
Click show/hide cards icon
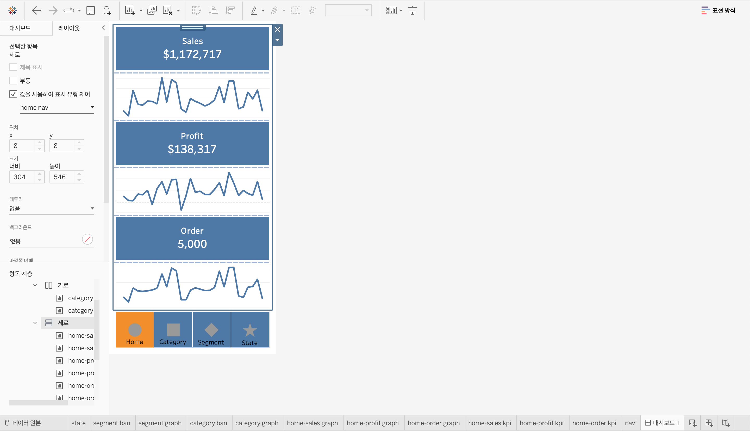391,11
